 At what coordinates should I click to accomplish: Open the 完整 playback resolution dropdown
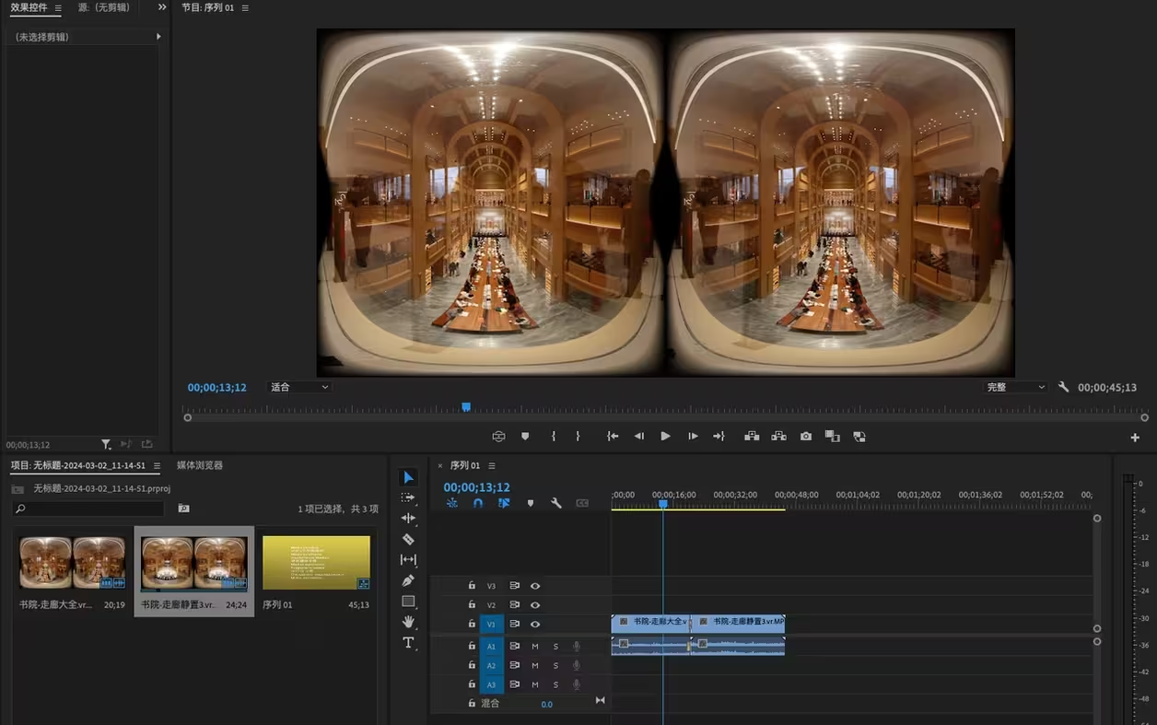pos(1015,388)
